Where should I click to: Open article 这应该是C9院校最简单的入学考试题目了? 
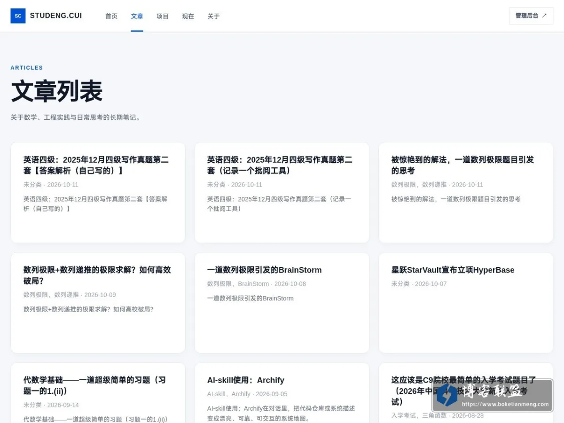tap(463, 391)
